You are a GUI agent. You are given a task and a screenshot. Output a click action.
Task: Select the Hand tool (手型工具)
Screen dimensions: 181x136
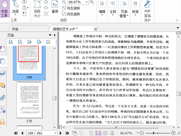coord(5,9)
